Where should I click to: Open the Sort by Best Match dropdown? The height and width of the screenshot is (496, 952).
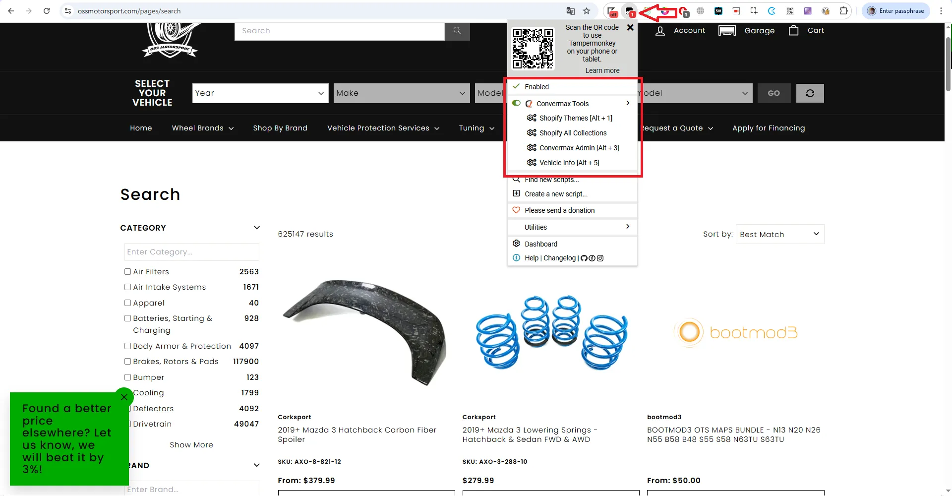point(779,234)
